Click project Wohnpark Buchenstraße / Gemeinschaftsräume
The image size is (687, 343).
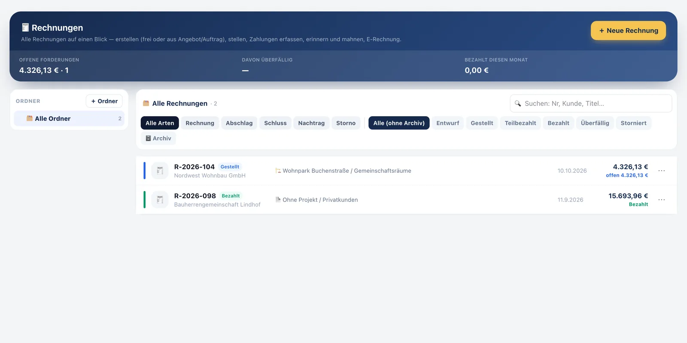(347, 171)
